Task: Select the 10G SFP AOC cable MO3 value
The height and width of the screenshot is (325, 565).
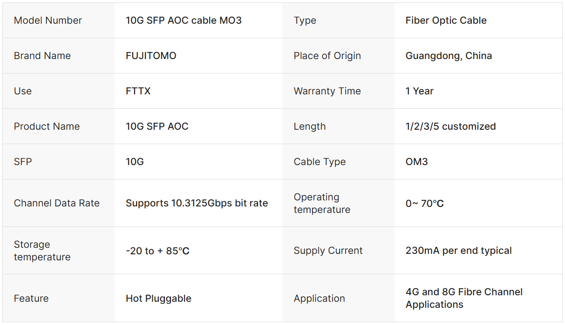Action: point(184,20)
